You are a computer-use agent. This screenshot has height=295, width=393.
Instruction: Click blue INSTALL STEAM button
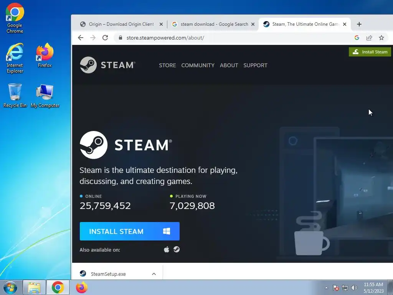click(130, 231)
